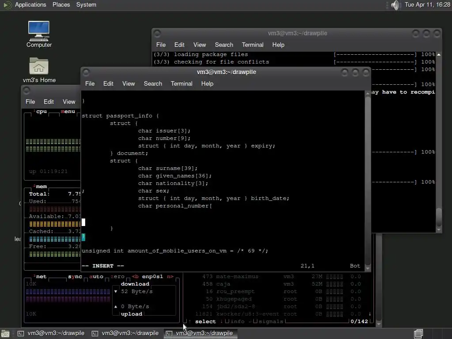452x339 pixels.
Task: Select the khugepaged process row in btop
Action: click(x=279, y=299)
